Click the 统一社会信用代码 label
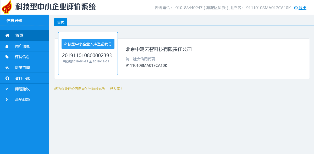314x154 pixels. coord(140,59)
